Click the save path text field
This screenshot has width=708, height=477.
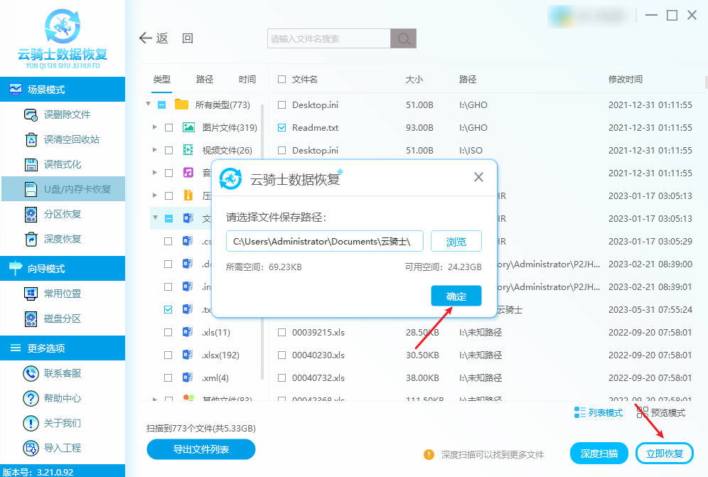(x=325, y=242)
